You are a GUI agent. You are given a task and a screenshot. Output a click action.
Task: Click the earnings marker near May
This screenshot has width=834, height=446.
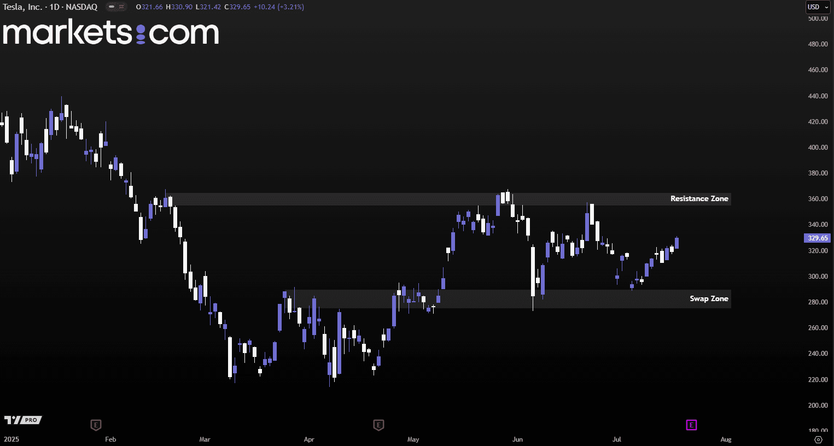click(378, 425)
